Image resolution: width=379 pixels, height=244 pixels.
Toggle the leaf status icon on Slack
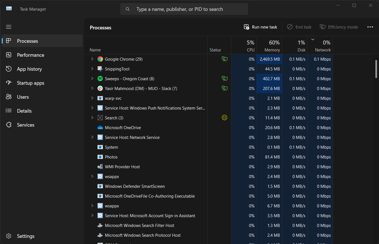[x=224, y=88]
